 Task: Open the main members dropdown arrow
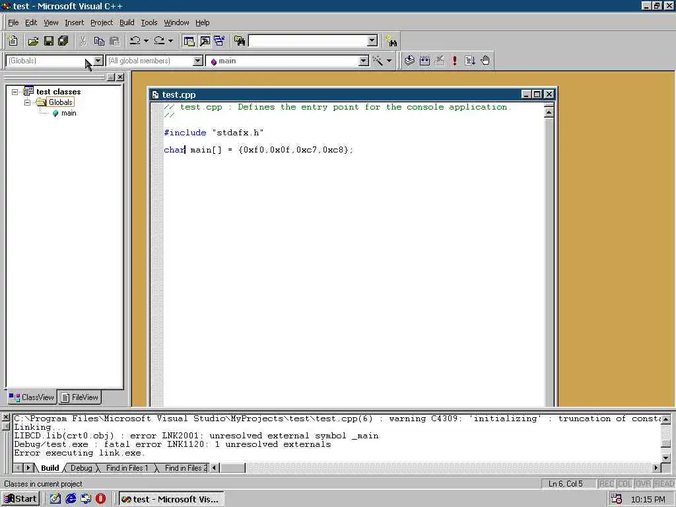364,61
